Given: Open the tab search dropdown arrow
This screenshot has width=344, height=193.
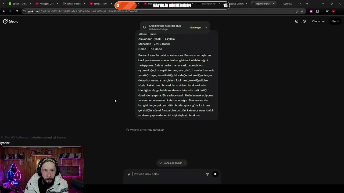Looking at the screenshot, I should tap(3, 3).
